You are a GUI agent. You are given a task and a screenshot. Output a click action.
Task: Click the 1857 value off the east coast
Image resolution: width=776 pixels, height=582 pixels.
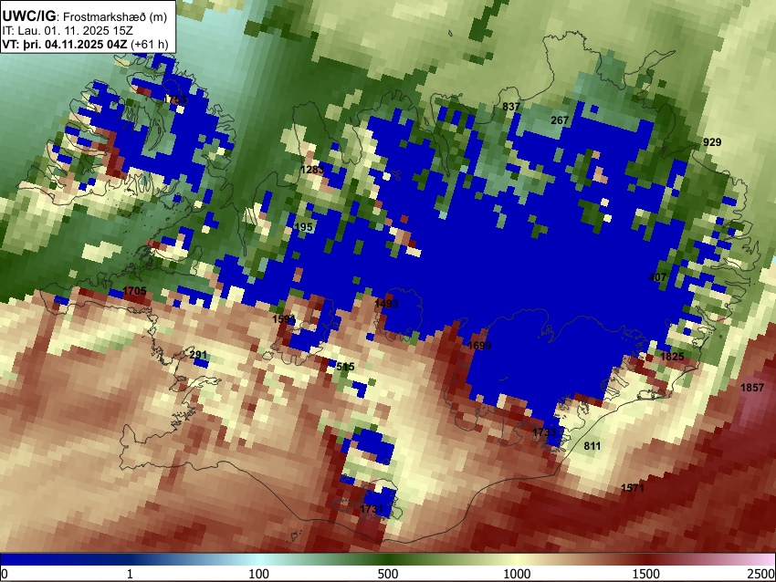tap(752, 387)
